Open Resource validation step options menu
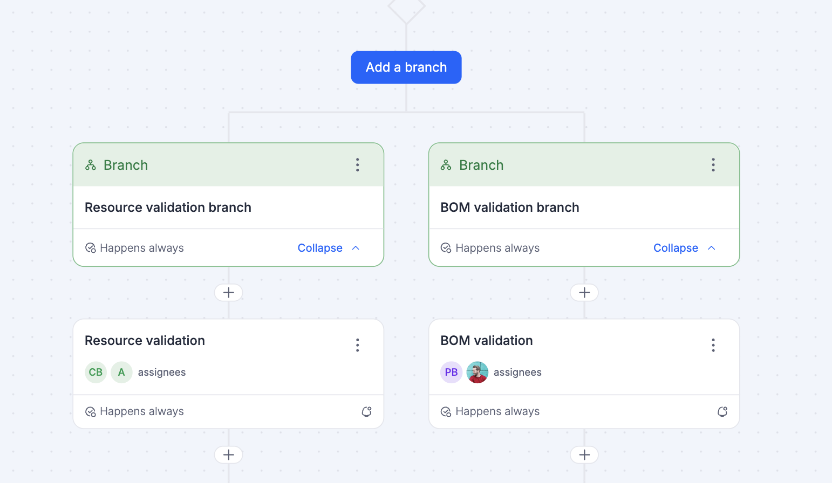 (x=357, y=345)
